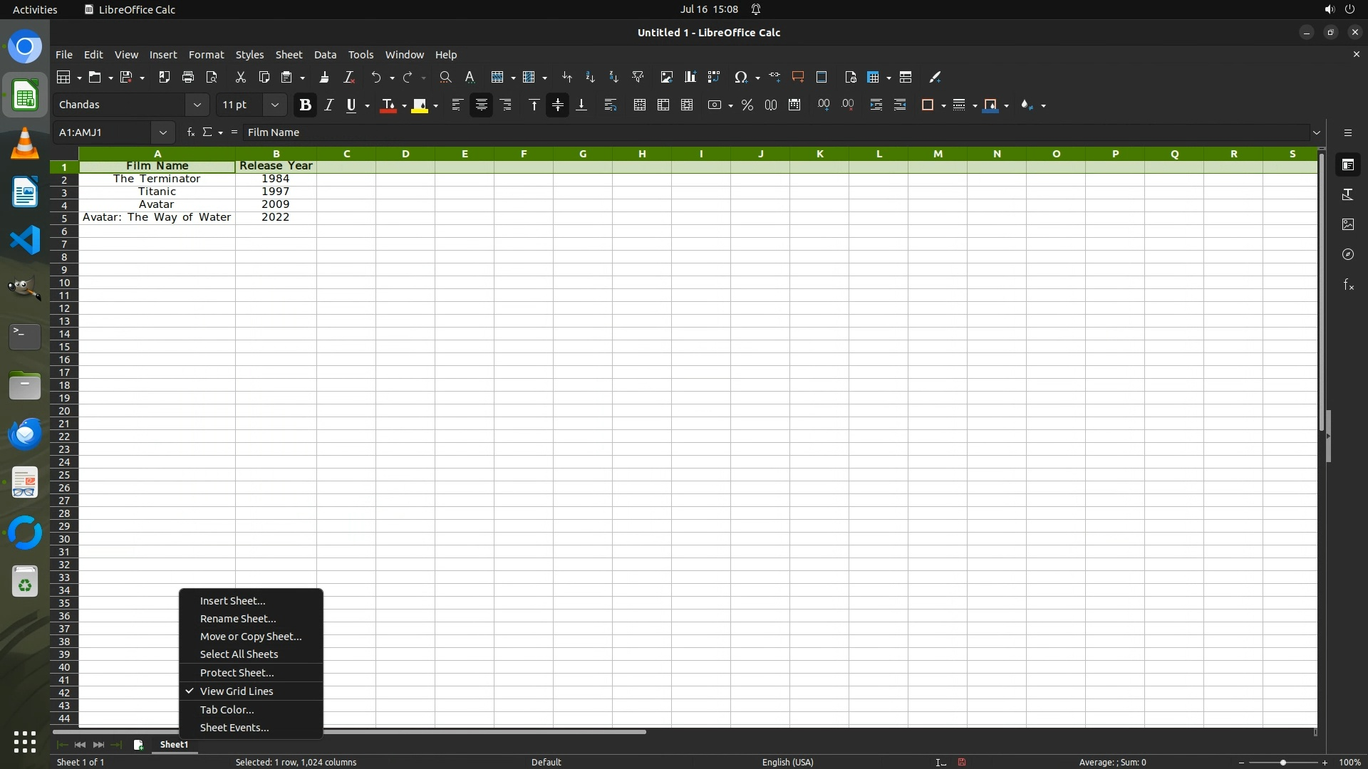Viewport: 1368px width, 769px height.
Task: Click the Merge and Center Cells icon
Action: click(x=639, y=105)
